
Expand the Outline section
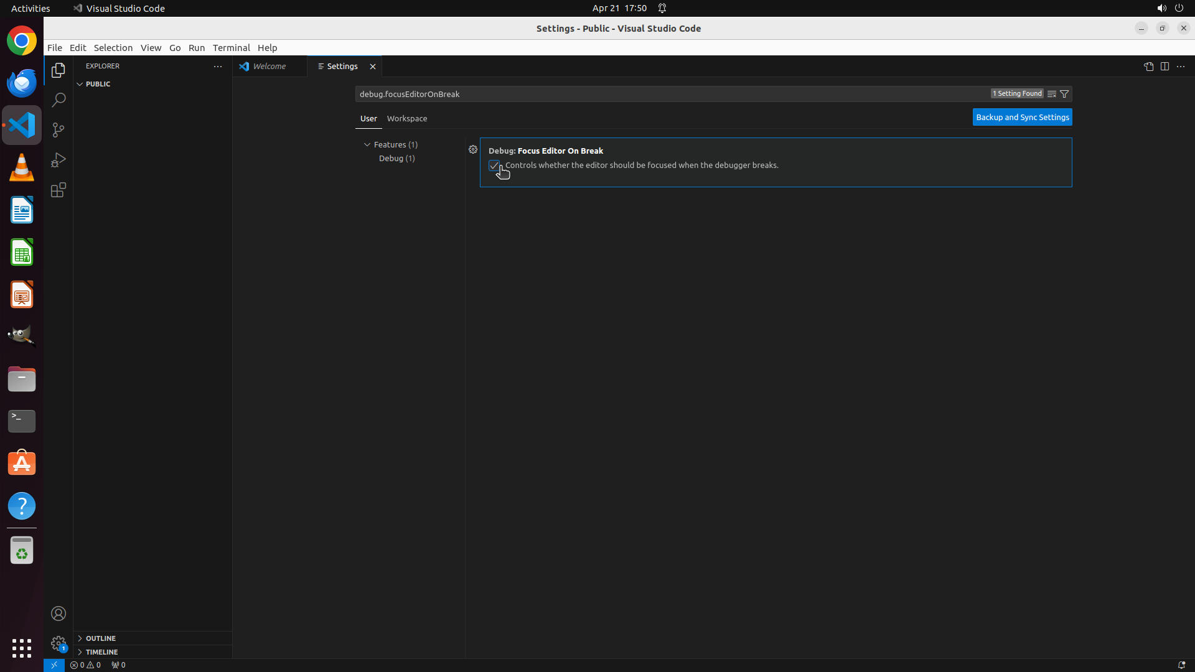(101, 638)
